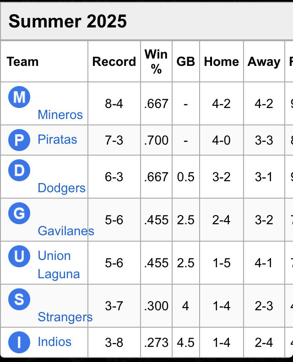Click the Dodgers team D icon
Viewport: 293px width, 362px height.
pyautogui.click(x=19, y=170)
